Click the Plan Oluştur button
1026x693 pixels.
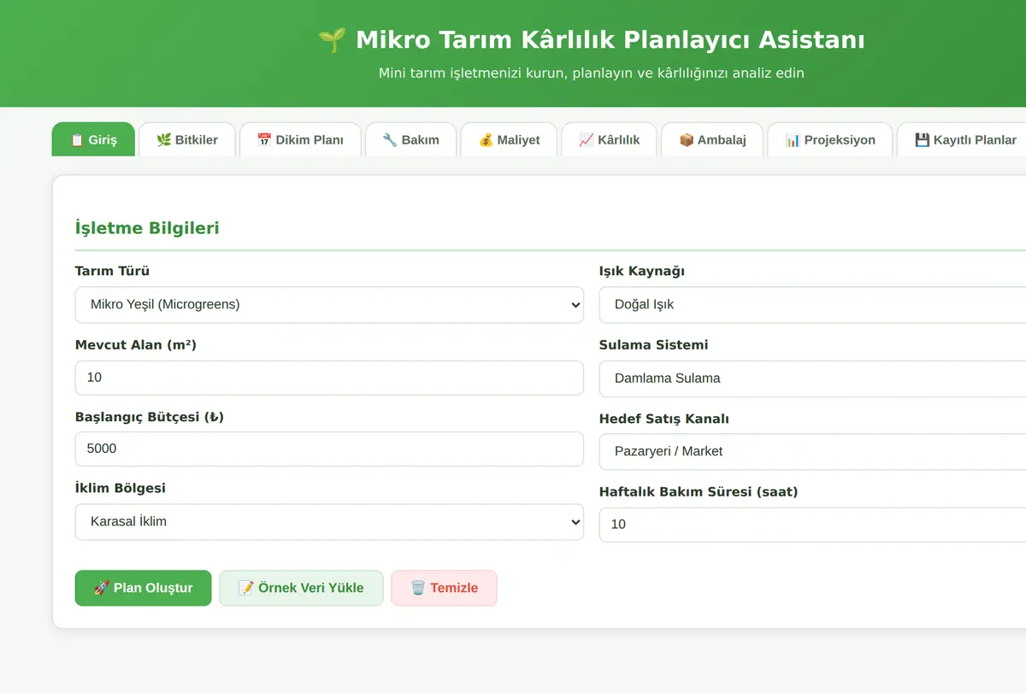143,588
